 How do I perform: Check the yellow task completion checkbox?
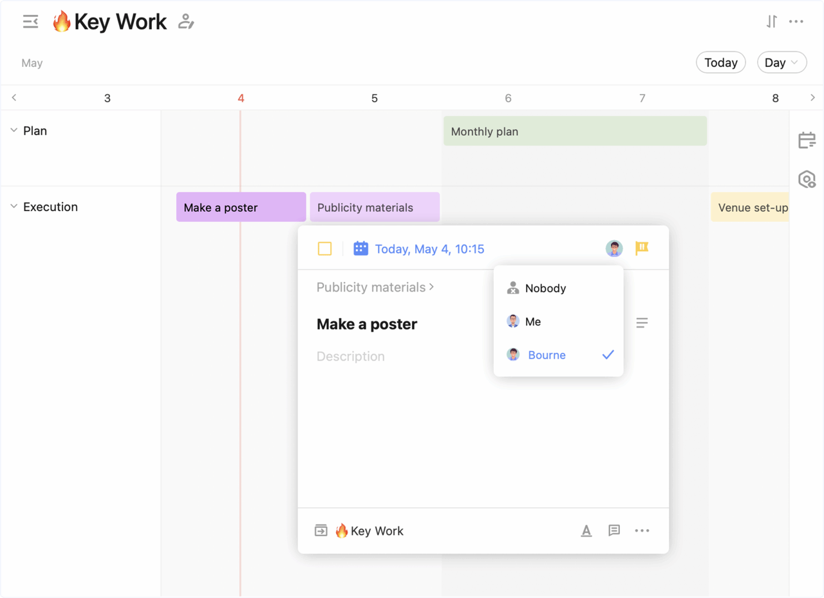click(x=324, y=248)
